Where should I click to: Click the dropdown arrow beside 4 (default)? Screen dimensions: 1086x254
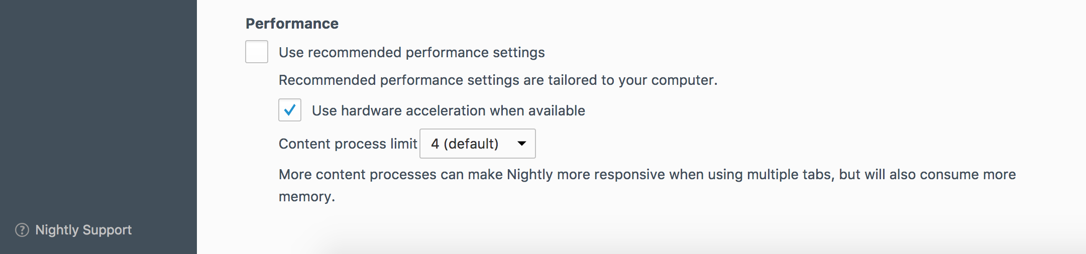(x=522, y=144)
